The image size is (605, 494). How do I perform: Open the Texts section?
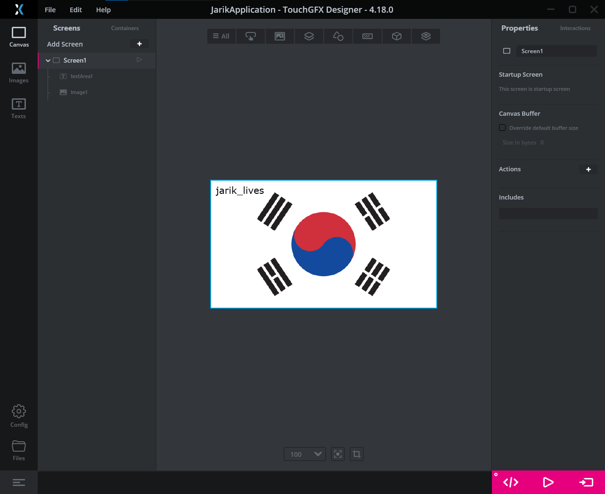pos(19,109)
